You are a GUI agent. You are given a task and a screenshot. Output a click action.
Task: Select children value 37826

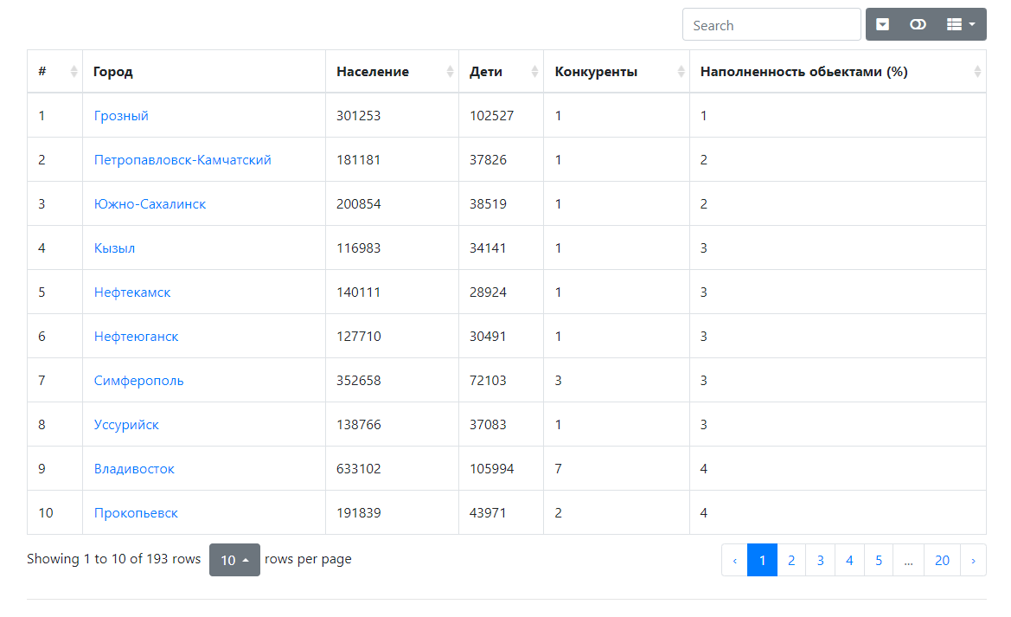[488, 160]
